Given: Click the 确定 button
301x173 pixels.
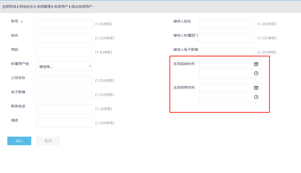Looking at the screenshot, I should [19, 141].
